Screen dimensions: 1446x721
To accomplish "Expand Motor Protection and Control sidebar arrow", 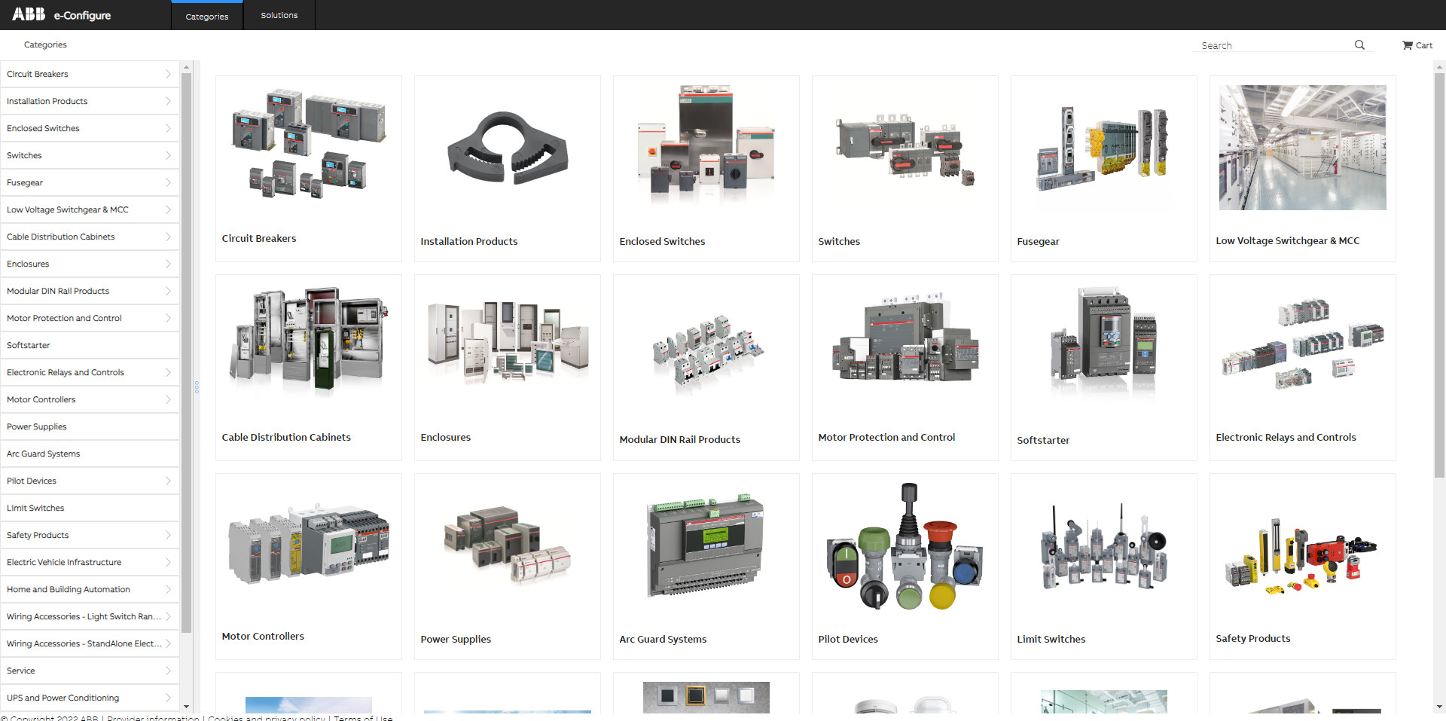I will (x=168, y=318).
